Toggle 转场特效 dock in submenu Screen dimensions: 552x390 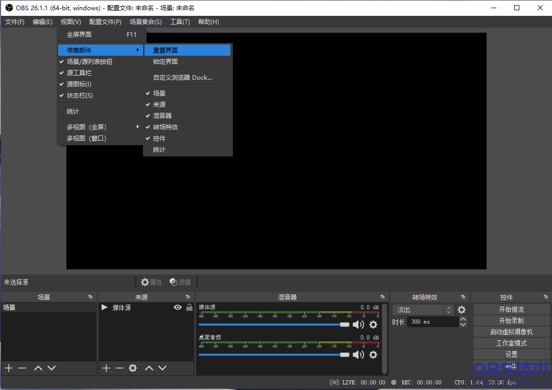click(x=187, y=127)
